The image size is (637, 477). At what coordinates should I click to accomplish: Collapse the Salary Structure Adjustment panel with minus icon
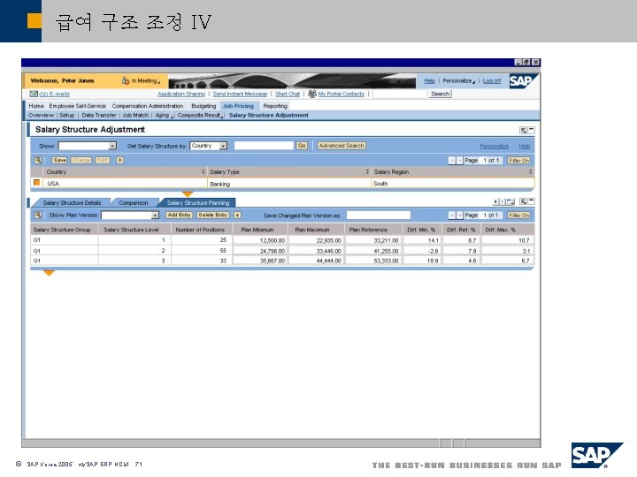click(x=531, y=130)
